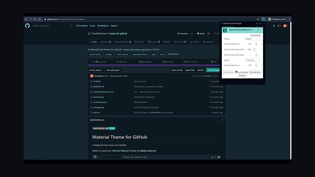Bookmark this page with the star icon
Screen dimensions: 315x177
tap(258, 19)
